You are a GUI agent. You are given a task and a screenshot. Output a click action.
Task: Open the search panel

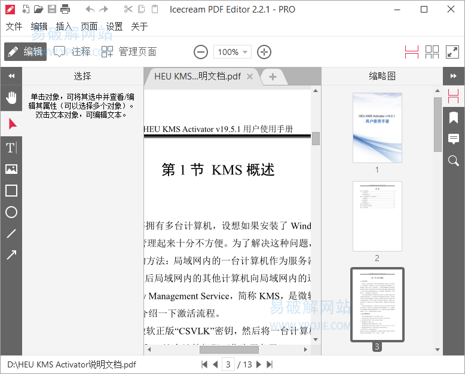[x=454, y=161]
